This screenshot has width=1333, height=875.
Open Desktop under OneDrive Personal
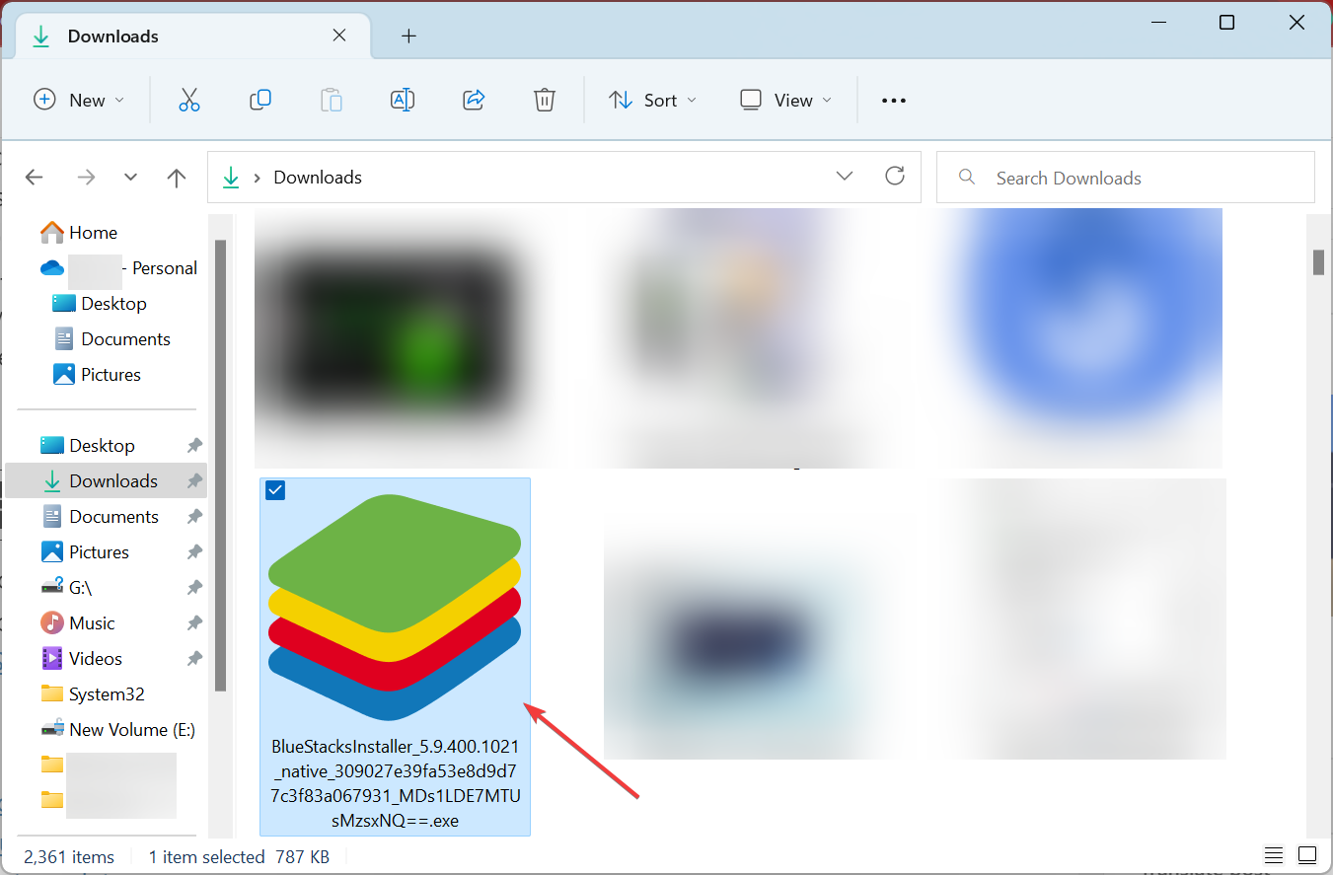click(x=100, y=304)
